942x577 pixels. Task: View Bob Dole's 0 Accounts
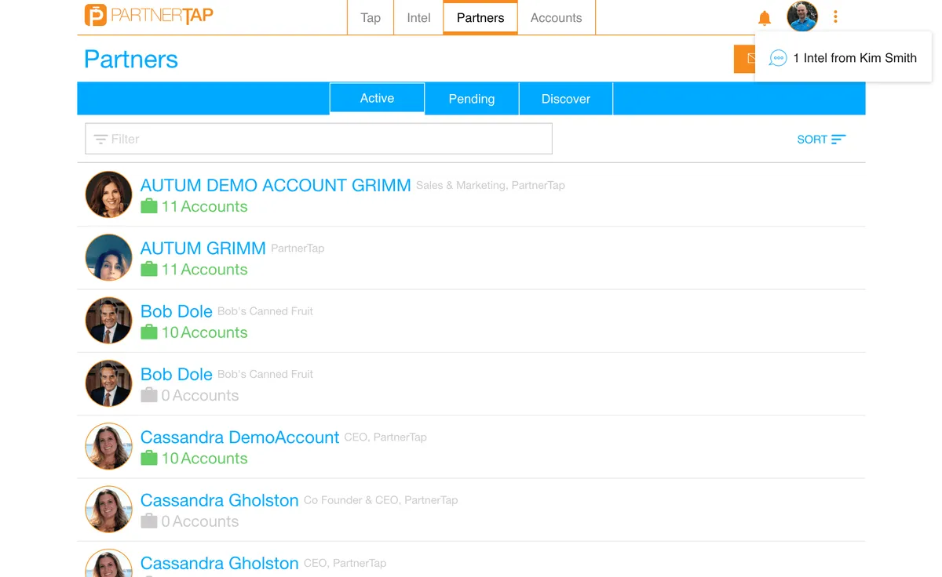point(200,396)
